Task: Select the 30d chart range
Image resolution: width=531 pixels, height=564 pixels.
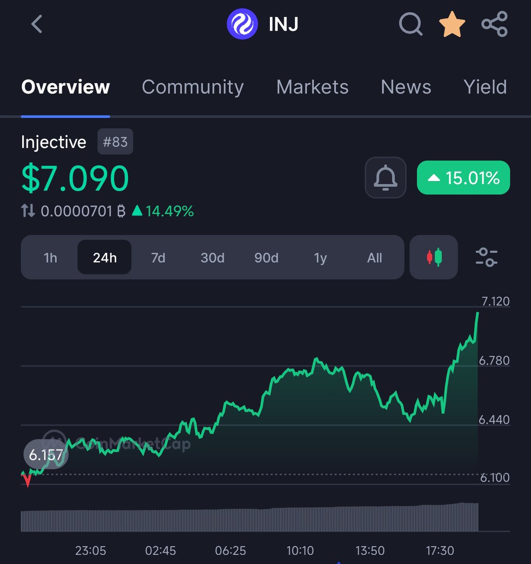Action: pyautogui.click(x=212, y=258)
